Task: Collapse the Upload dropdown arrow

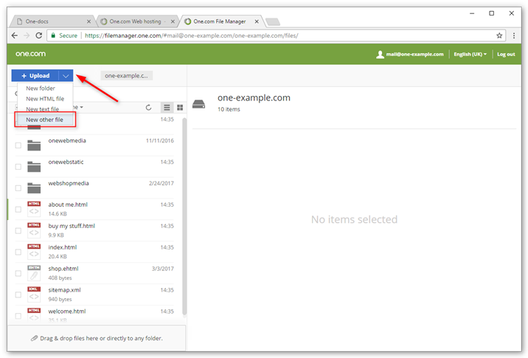Action: 66,76
